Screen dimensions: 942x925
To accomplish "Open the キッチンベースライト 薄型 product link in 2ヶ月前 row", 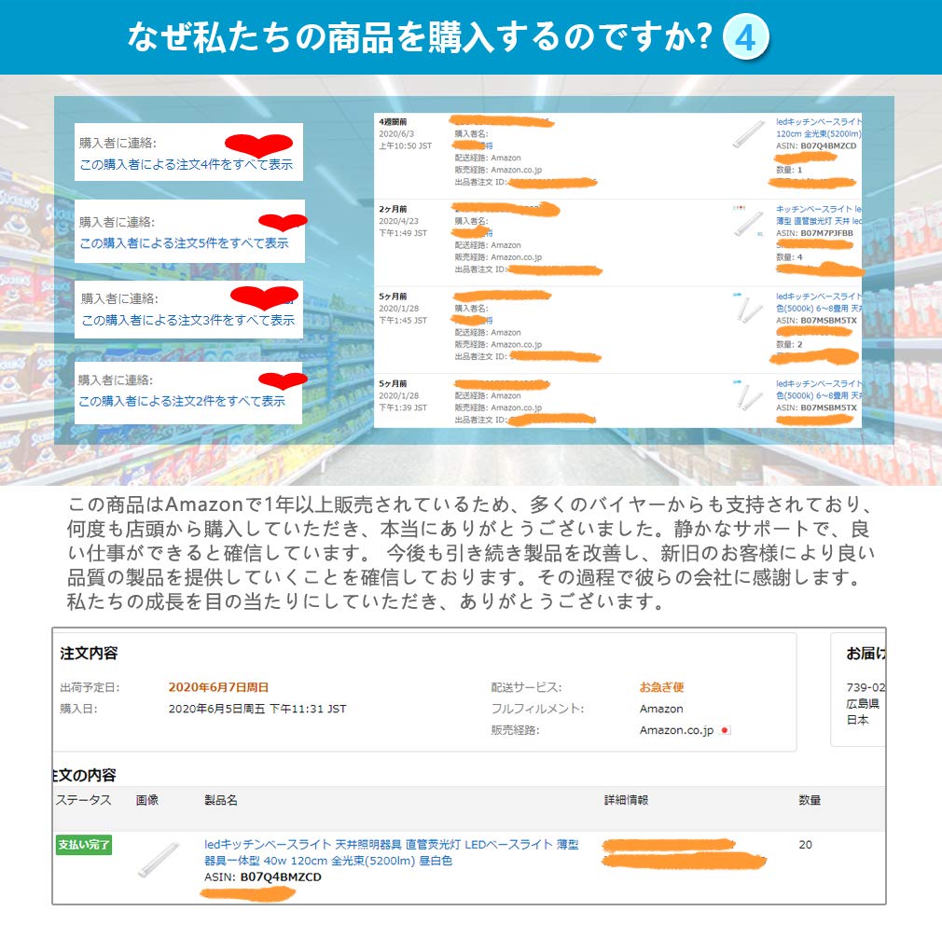I will 818,215.
